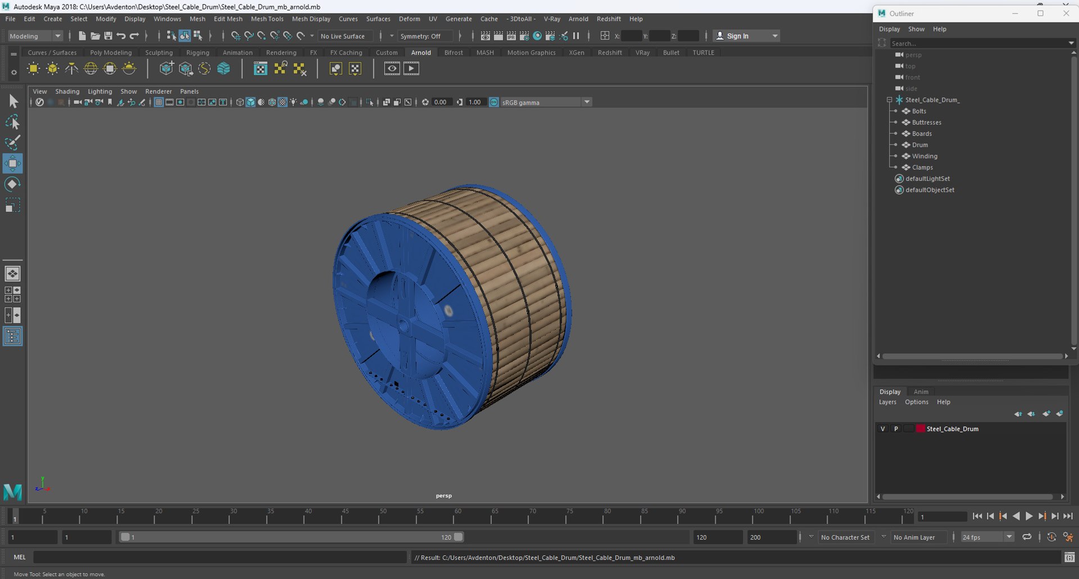Toggle viewport use all lights icon
The image size is (1079, 579).
(293, 102)
